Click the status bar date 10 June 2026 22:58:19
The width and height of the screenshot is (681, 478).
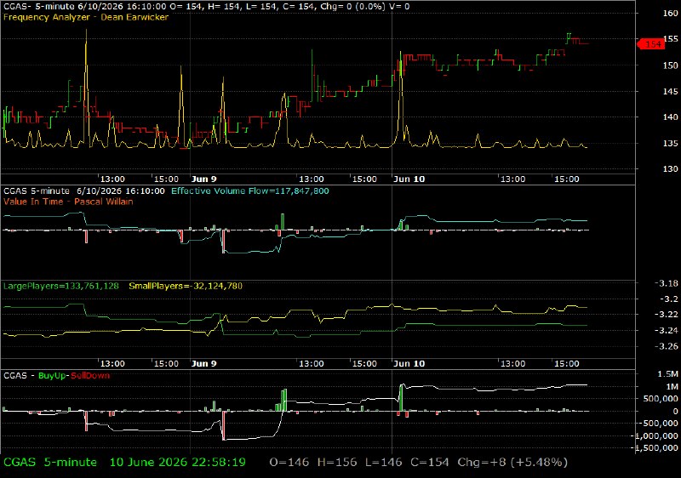click(x=178, y=463)
